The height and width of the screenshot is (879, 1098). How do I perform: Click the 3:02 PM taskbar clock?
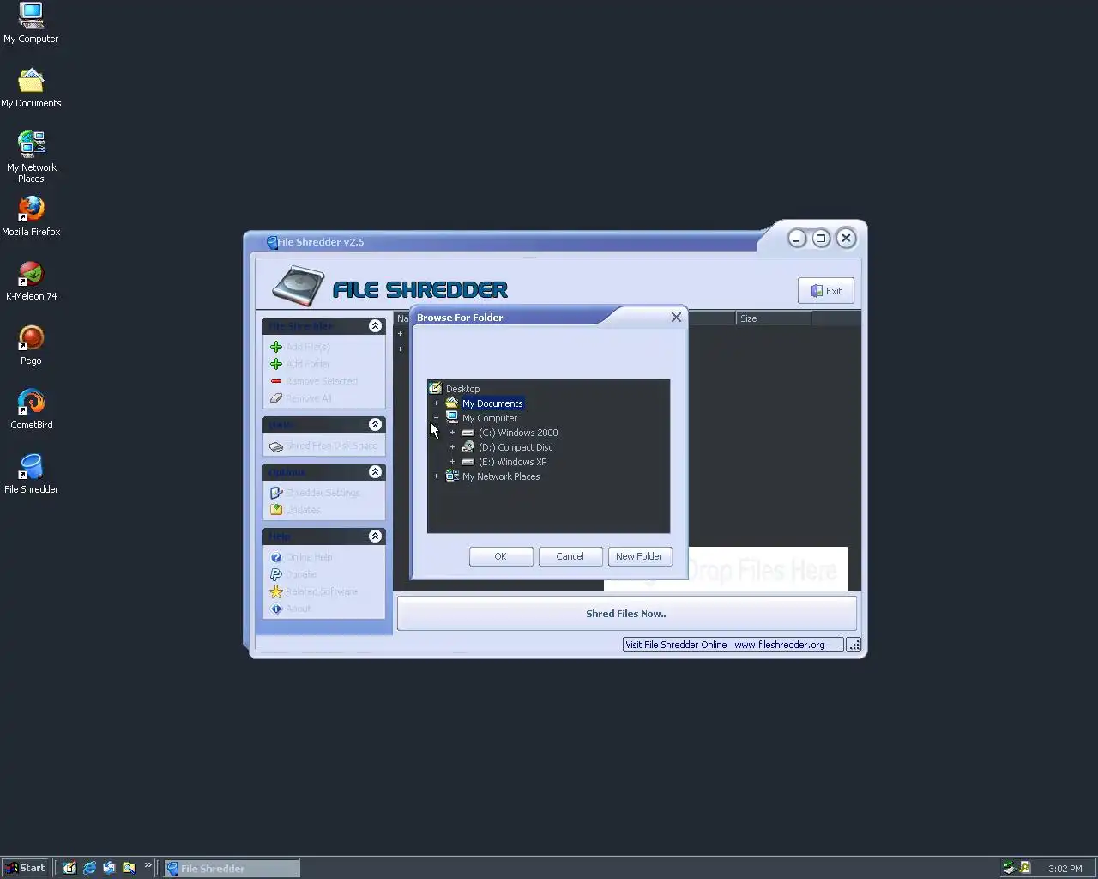click(x=1065, y=869)
